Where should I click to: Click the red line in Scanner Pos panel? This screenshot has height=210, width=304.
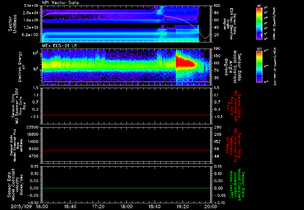point(126,151)
